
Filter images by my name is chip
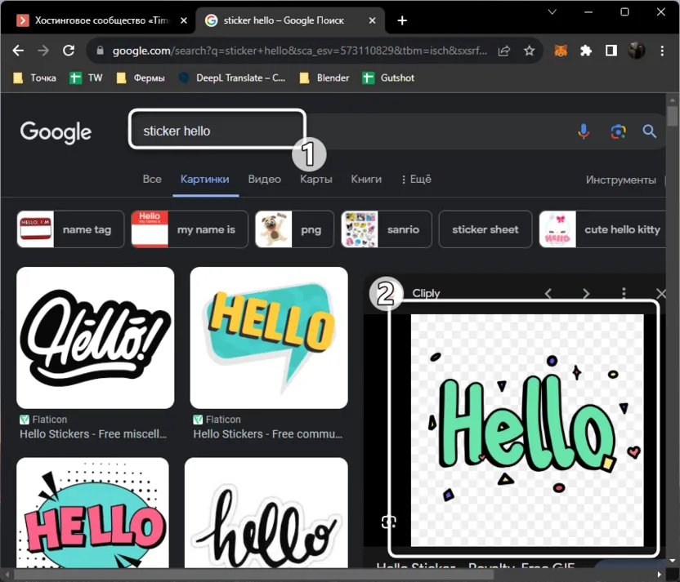(x=190, y=229)
